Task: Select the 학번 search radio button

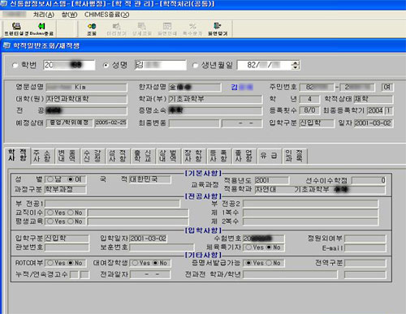Action: tap(15, 65)
